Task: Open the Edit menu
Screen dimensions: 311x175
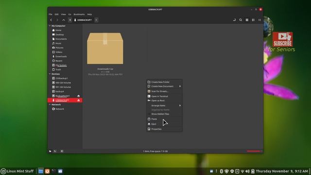Action: click(56, 14)
